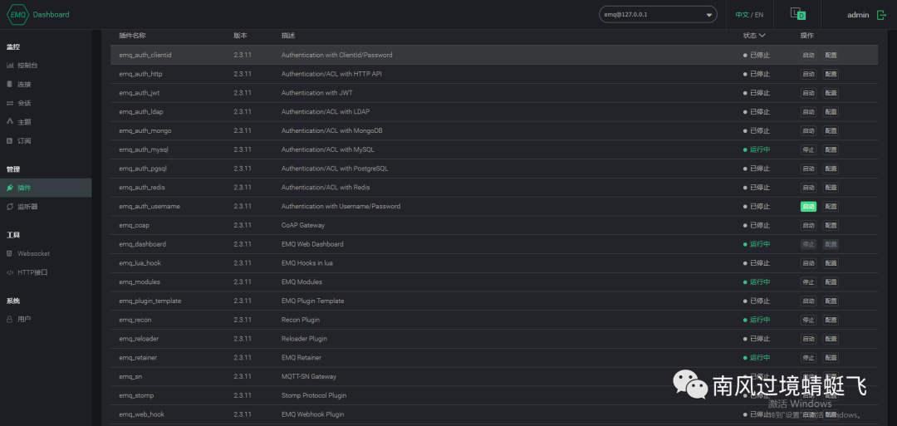Stop the emq_modules plugin
The image size is (897, 426).
point(808,282)
